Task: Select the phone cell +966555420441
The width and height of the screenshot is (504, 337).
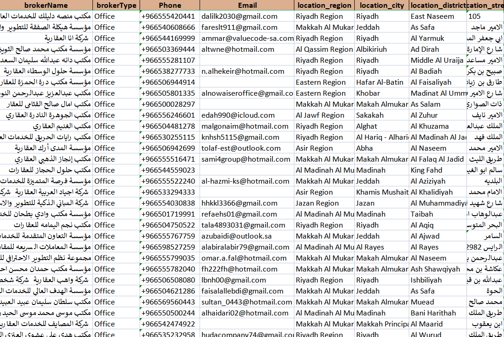Action: (x=169, y=16)
